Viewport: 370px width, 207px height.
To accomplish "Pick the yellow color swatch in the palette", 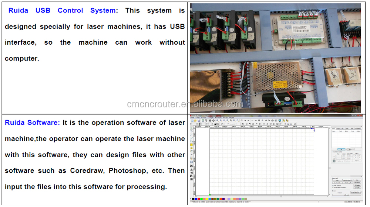I will (x=207, y=199).
